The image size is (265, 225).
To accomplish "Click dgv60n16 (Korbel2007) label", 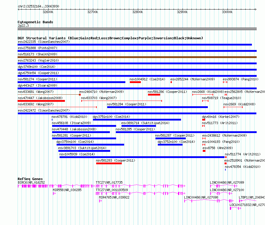I will pyautogui.click(x=221, y=117).
